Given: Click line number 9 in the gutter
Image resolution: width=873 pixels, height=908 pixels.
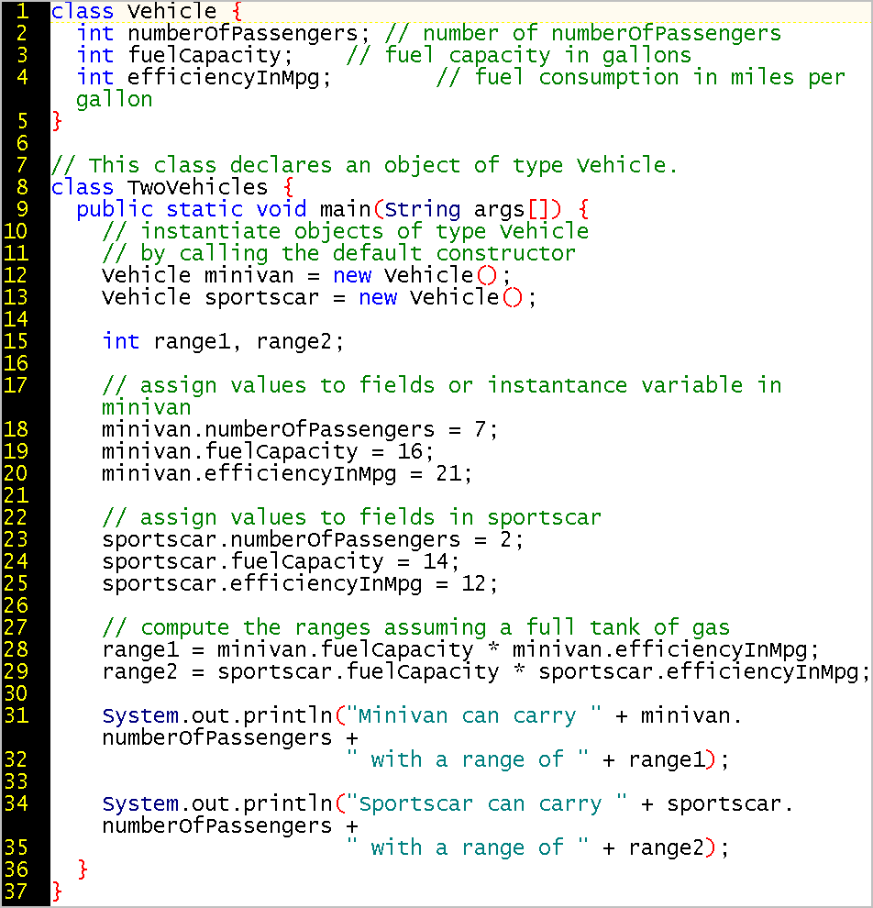Looking at the screenshot, I should [x=22, y=209].
